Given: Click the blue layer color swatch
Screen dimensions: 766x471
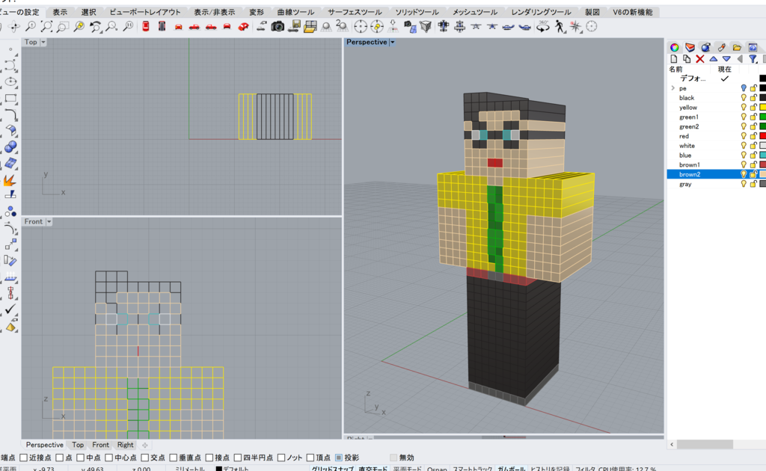Looking at the screenshot, I should click(762, 156).
